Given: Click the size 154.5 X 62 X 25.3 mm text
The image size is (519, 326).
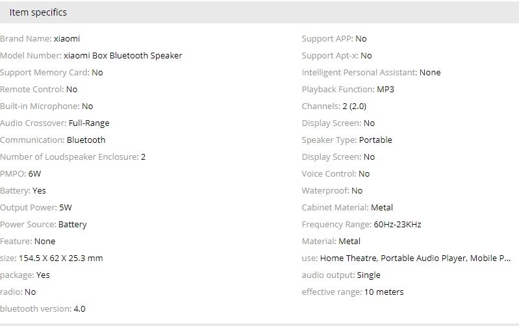Looking at the screenshot, I should [x=60, y=258].
